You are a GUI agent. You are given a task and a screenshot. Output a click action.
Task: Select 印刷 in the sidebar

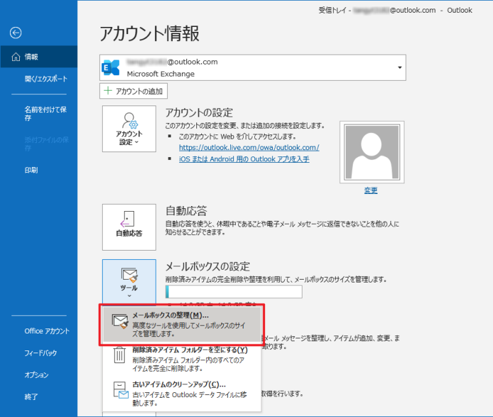[x=32, y=170]
